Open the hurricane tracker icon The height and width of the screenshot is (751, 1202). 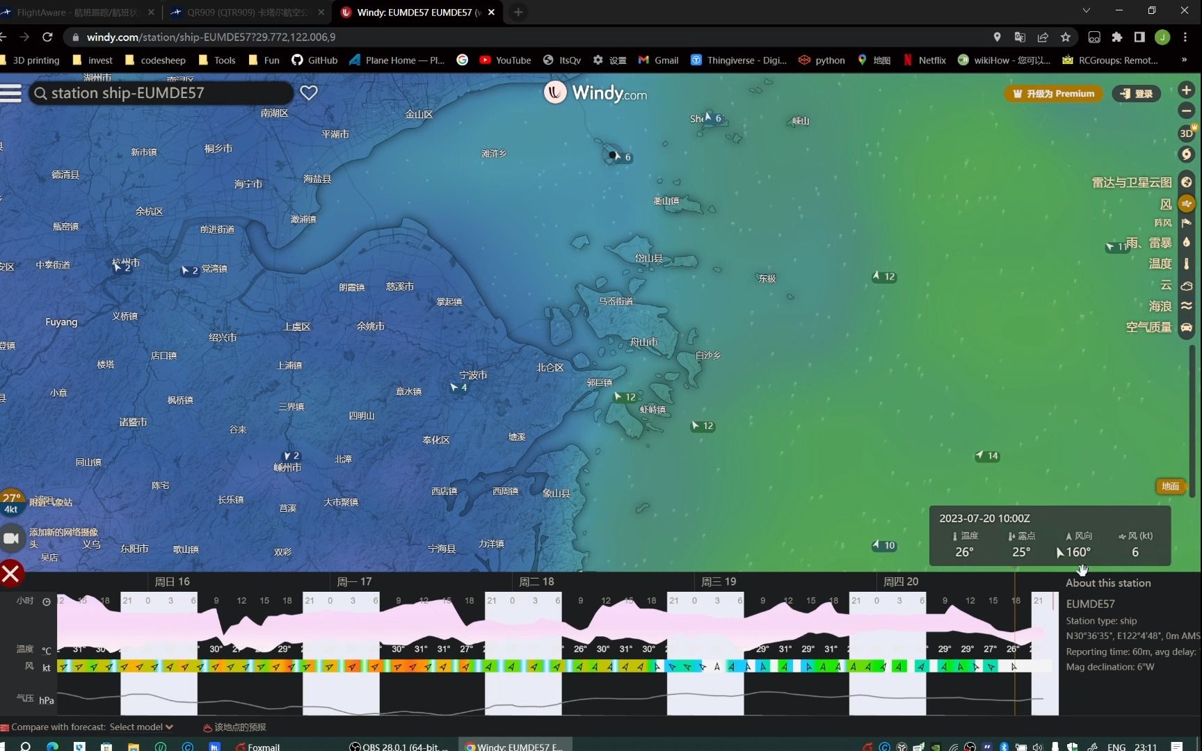coord(1187,154)
